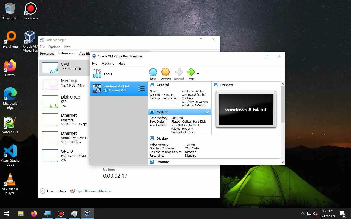Click the Preview panel header
Image resolution: width=351 pixels, height=219 pixels.
(x=227, y=85)
